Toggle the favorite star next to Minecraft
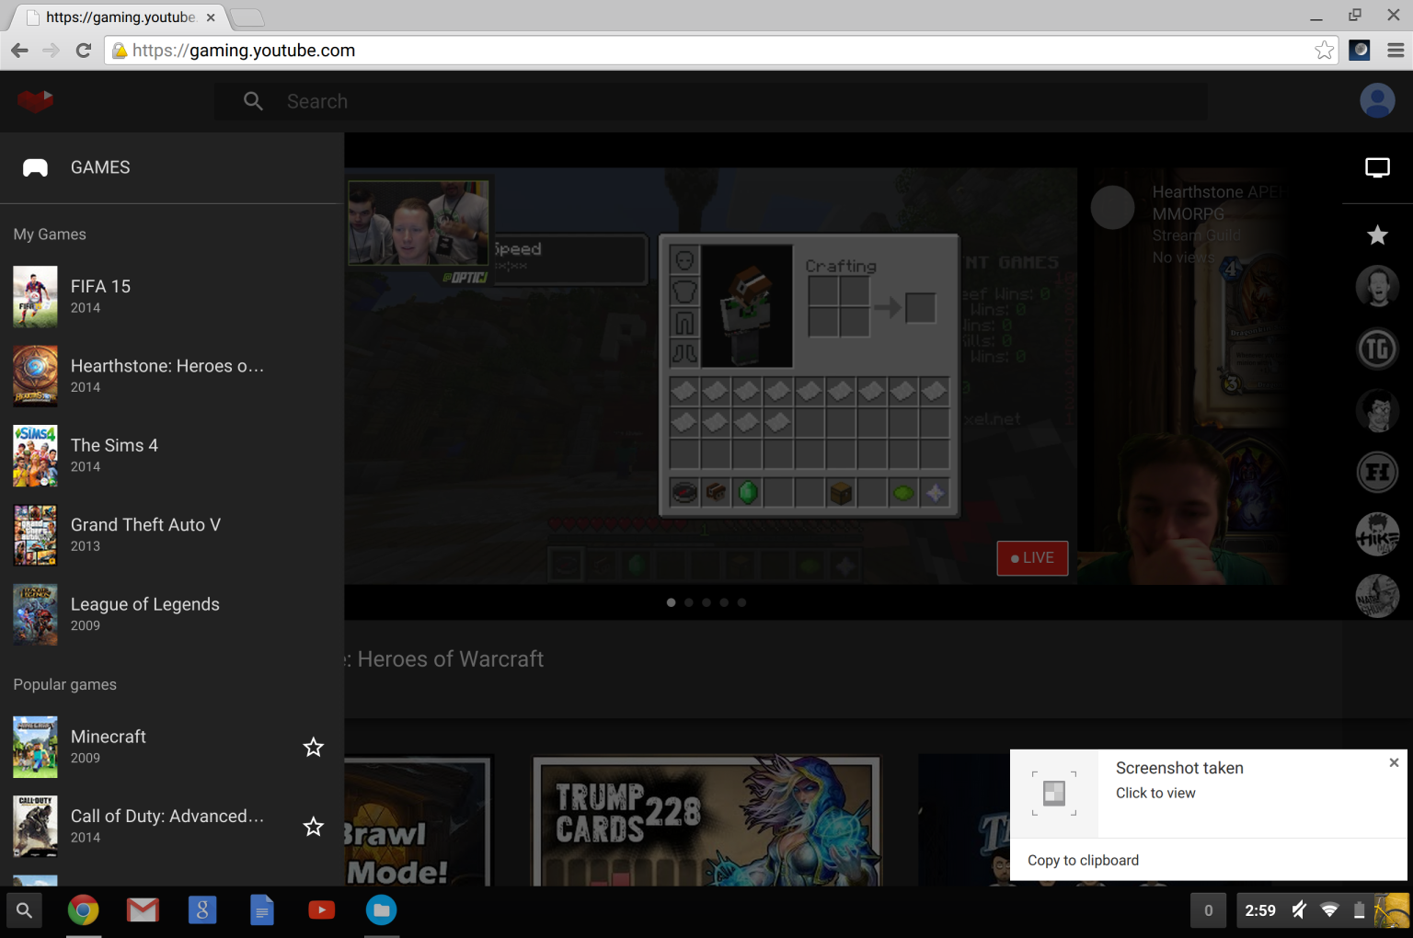 [x=314, y=748]
